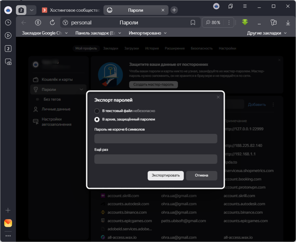This screenshot has width=296, height=242.
Task: Add a sidebar app with the plus icon
Action: (8, 210)
